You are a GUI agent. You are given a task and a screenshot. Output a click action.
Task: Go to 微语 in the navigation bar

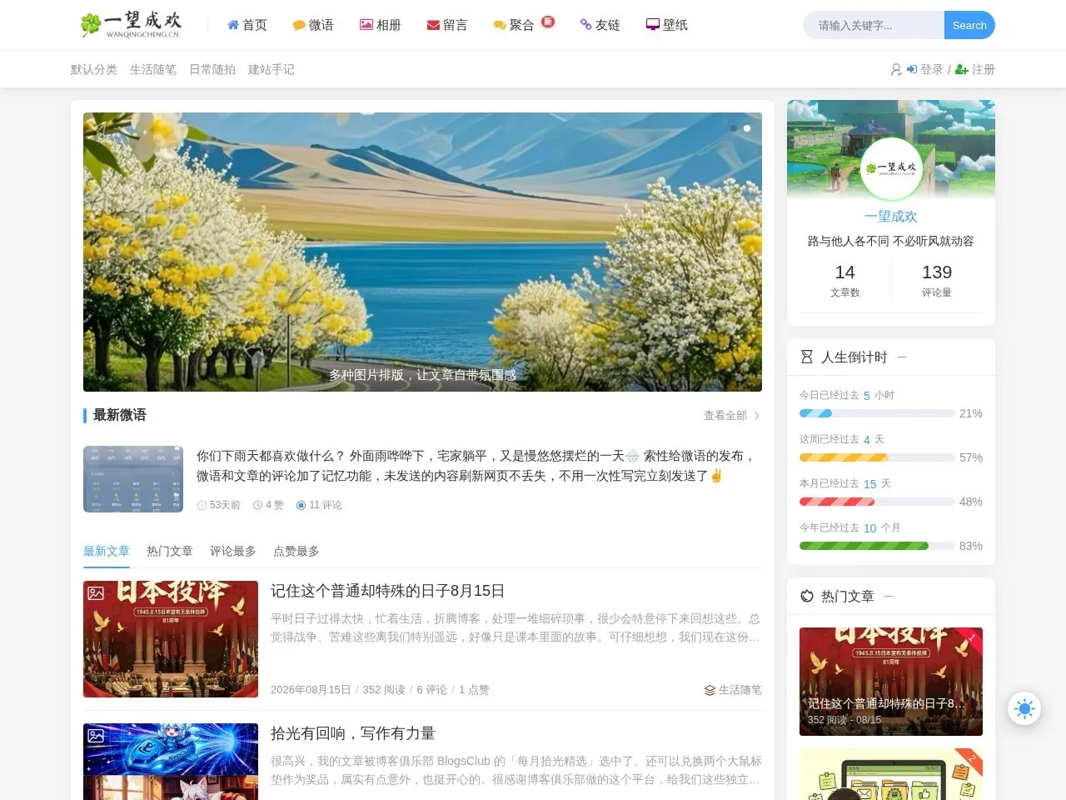tap(313, 25)
